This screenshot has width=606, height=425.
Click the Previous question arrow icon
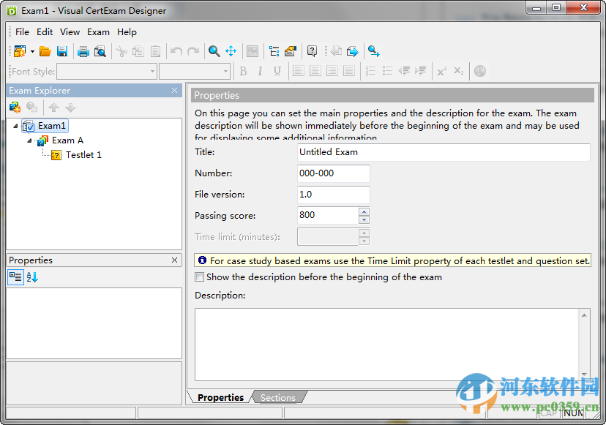tap(335, 51)
